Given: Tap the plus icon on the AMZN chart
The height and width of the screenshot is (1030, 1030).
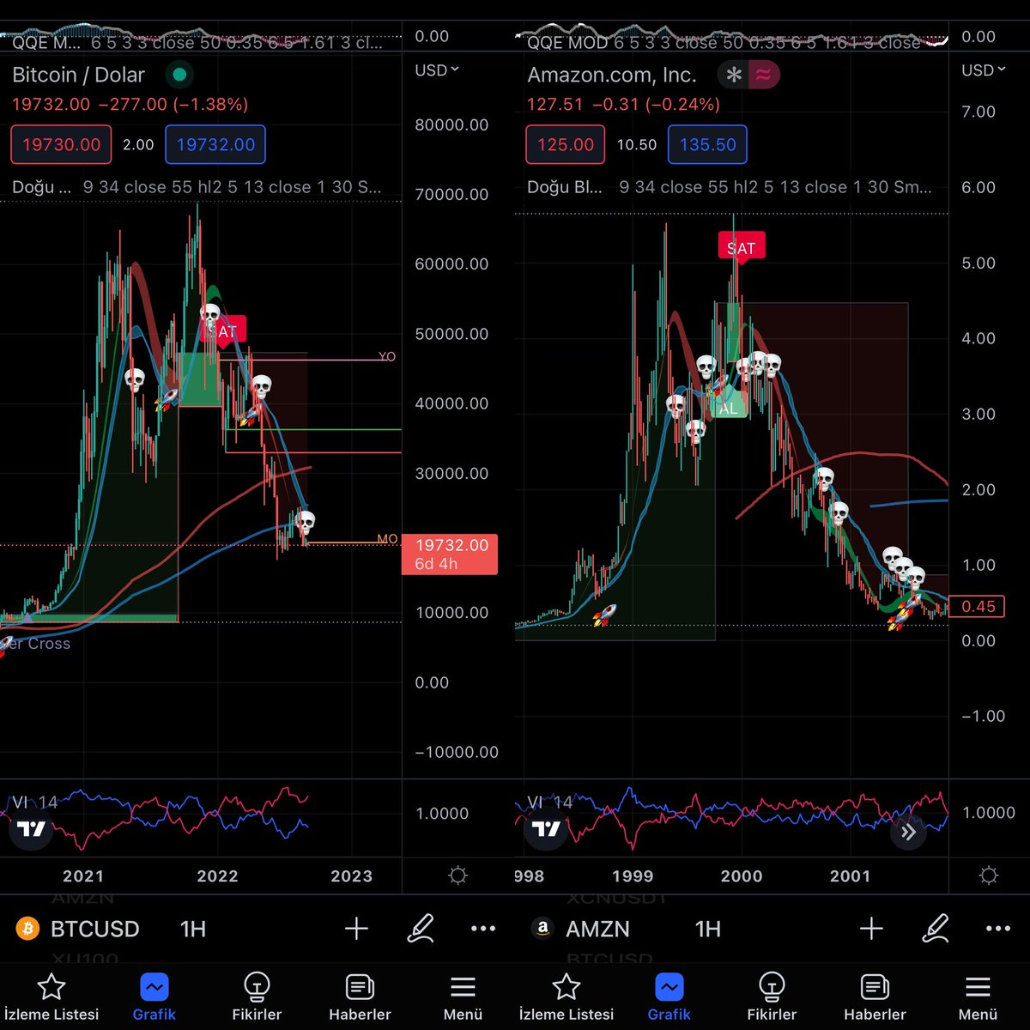Looking at the screenshot, I should (871, 929).
